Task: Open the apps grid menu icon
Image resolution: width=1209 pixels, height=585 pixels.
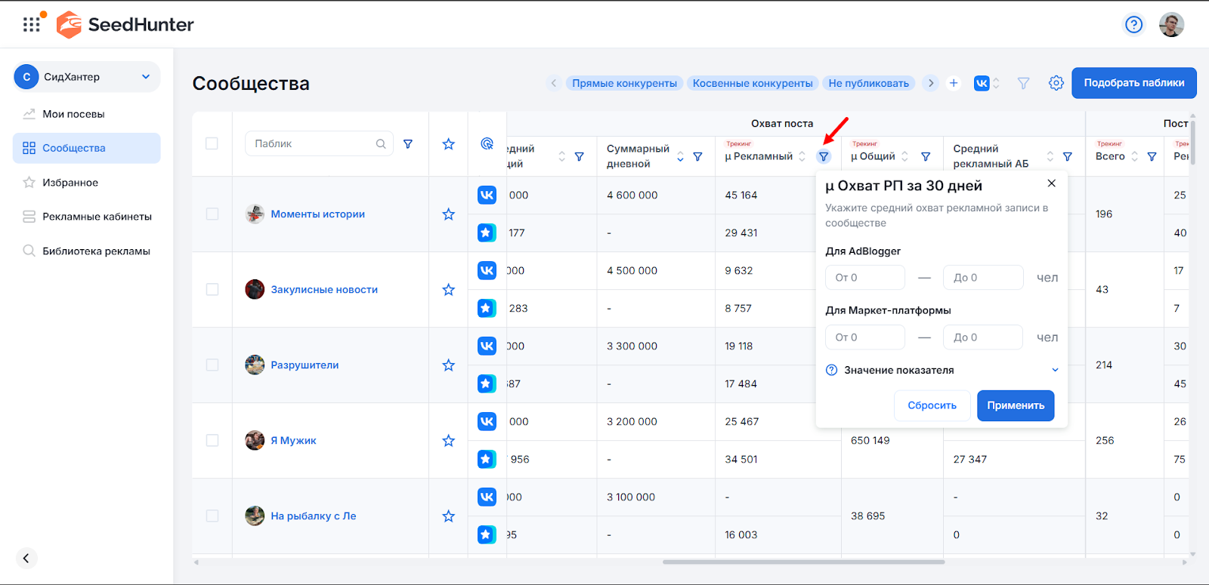Action: [32, 24]
